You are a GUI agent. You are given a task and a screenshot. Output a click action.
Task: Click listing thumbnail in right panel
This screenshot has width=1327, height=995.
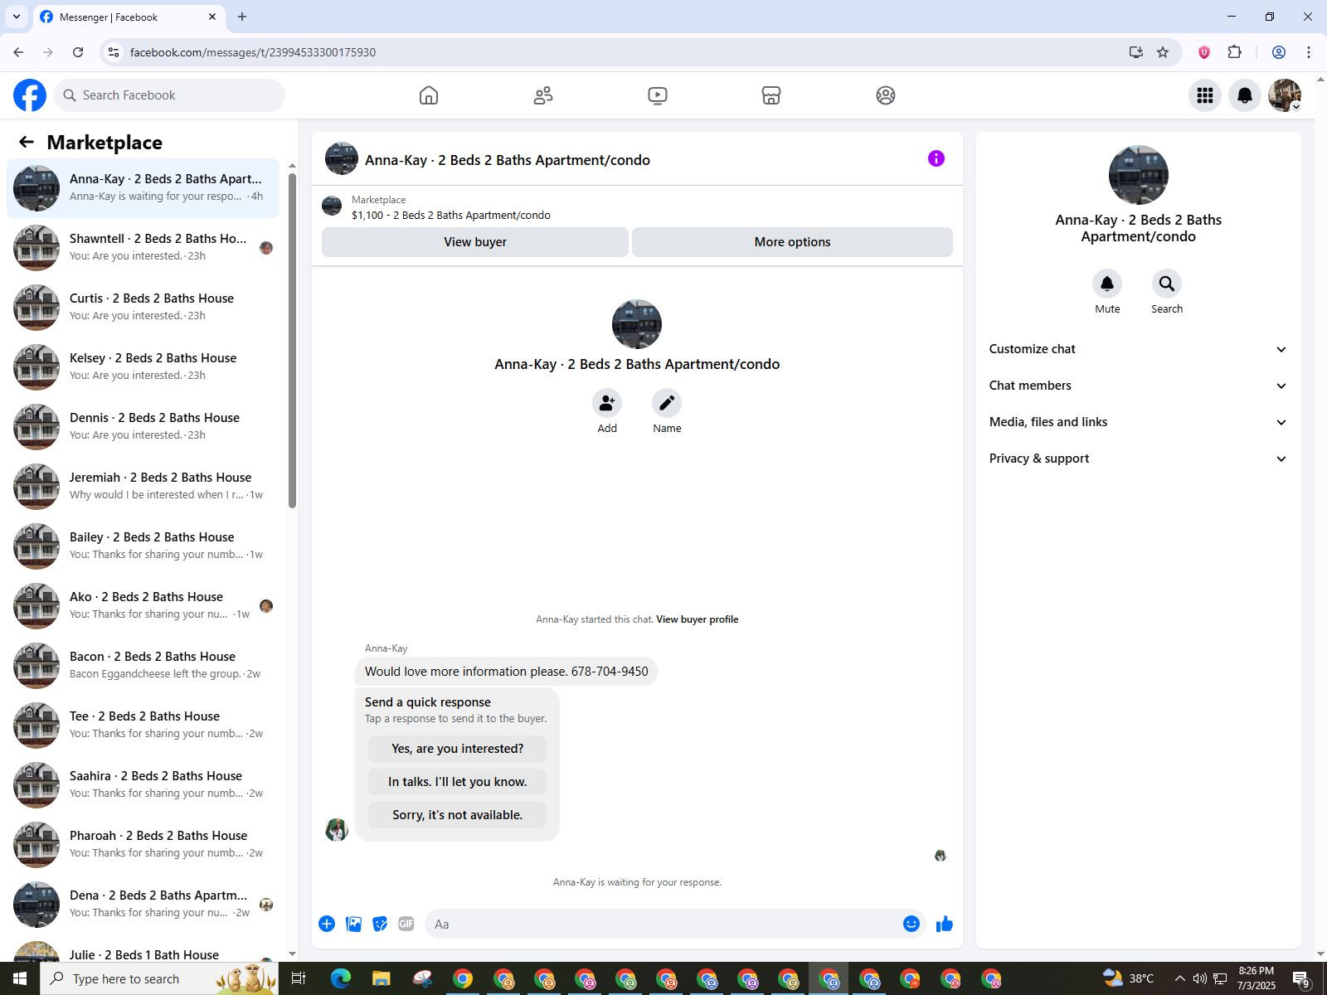pyautogui.click(x=1138, y=175)
